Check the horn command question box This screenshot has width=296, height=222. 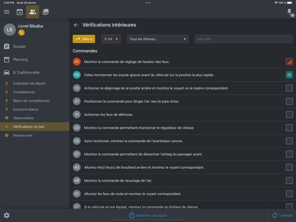(x=289, y=141)
